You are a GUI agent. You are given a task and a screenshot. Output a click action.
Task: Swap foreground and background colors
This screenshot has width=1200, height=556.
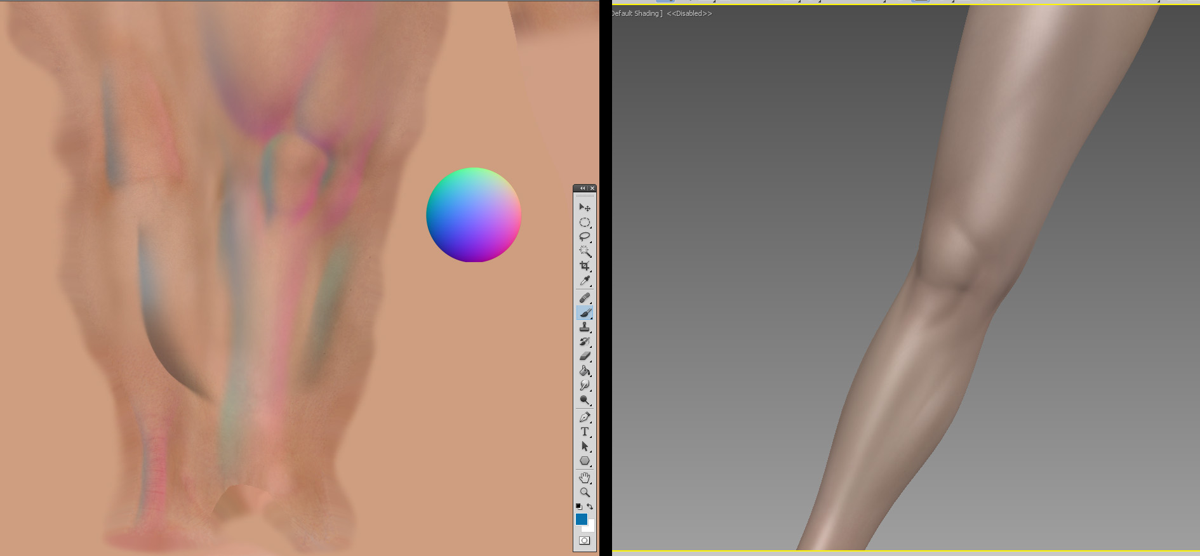pyautogui.click(x=590, y=506)
